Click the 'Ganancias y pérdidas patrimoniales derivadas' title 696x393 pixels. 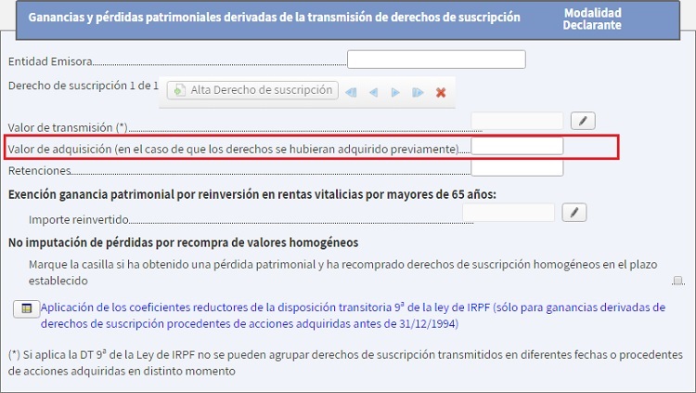[x=275, y=18]
